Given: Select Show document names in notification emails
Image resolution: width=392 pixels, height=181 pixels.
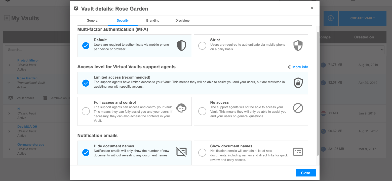Looking at the screenshot, I should [202, 152].
